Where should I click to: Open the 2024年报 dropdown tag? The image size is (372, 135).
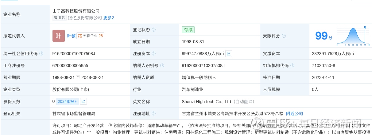(x=67, y=101)
